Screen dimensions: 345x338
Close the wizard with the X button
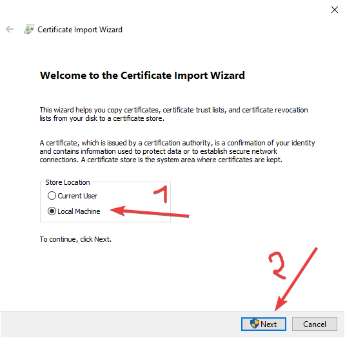coord(335,10)
